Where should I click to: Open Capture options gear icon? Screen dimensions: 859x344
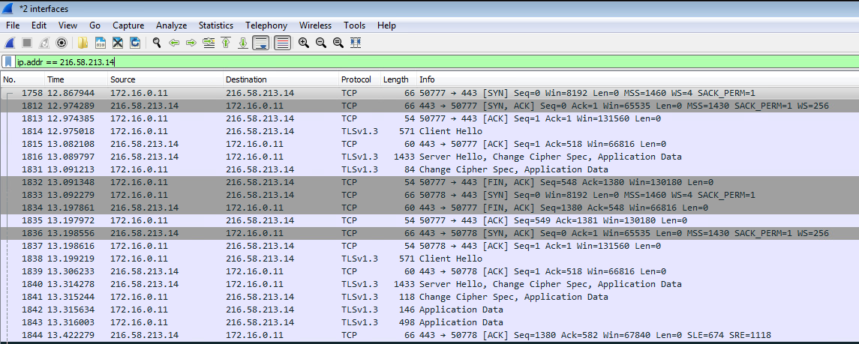pyautogui.click(x=62, y=43)
